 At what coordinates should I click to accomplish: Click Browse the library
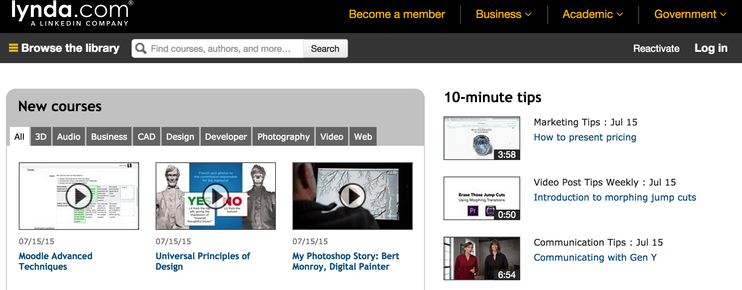[70, 48]
